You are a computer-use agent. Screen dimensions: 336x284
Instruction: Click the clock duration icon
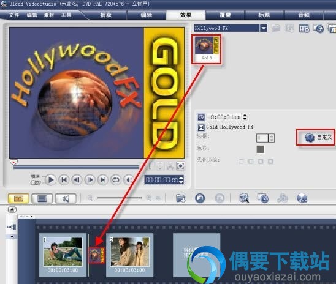point(201,117)
